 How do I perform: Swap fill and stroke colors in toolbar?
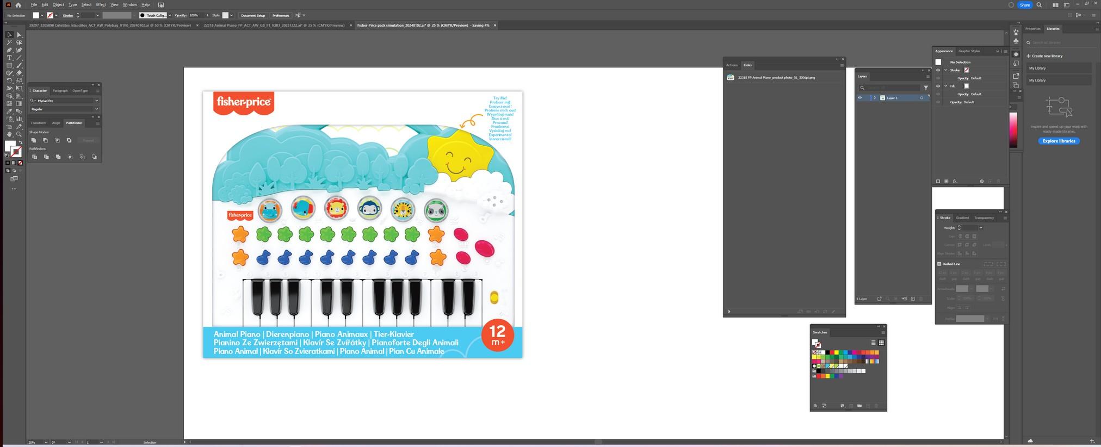pos(20,142)
